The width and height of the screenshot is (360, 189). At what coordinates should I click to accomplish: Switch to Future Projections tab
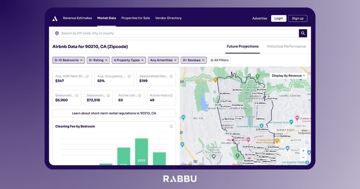pos(243,46)
